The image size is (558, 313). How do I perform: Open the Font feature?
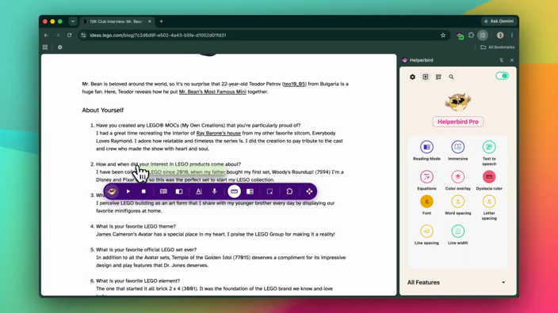(x=426, y=206)
